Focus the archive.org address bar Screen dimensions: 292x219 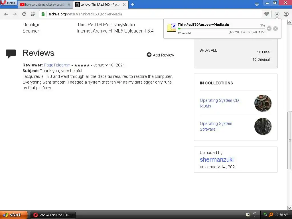click(151, 14)
